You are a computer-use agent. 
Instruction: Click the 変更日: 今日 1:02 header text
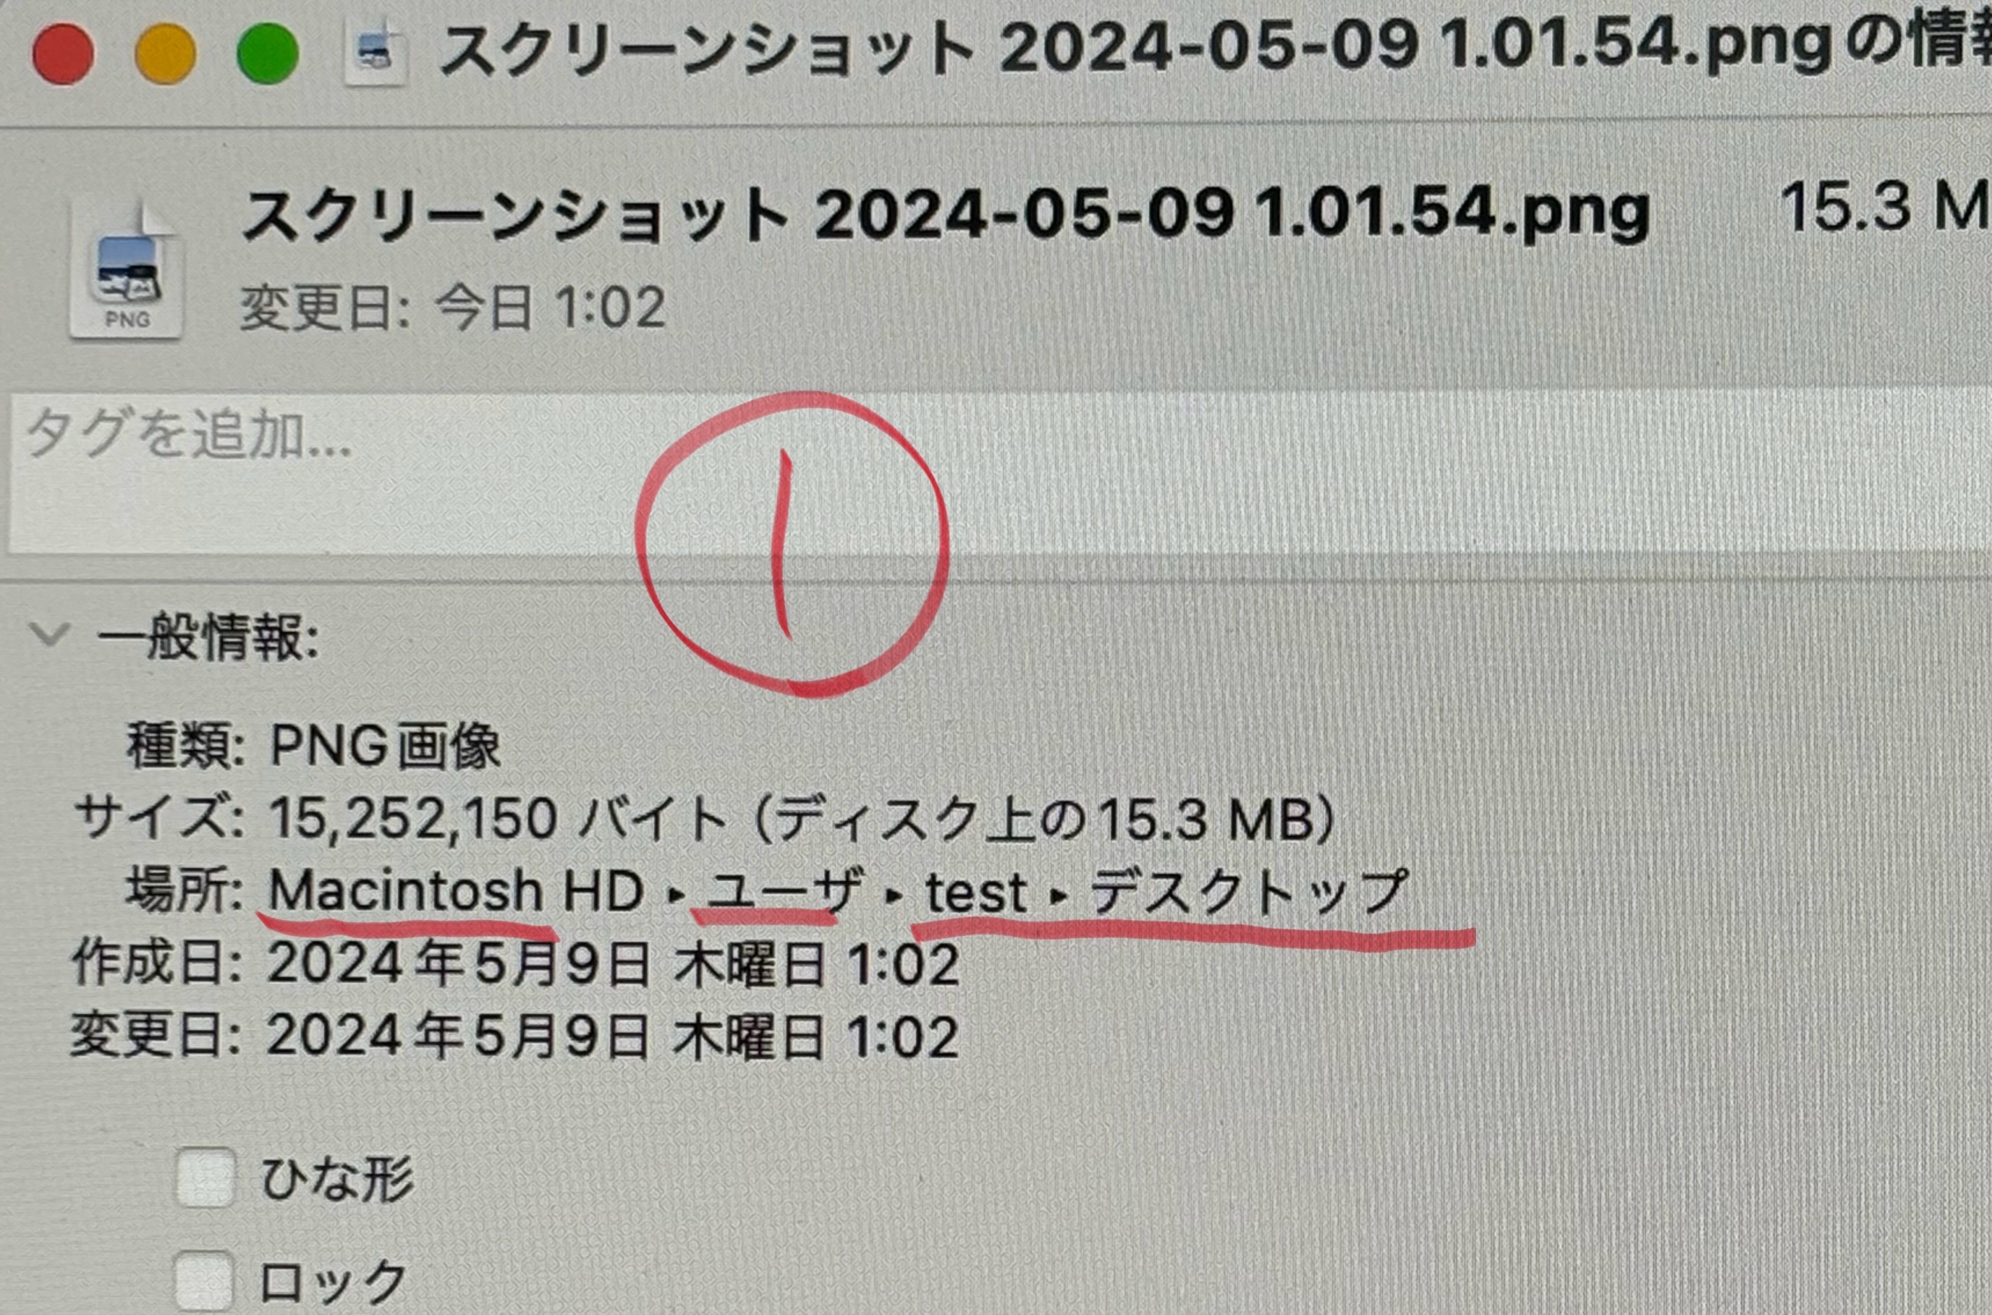coord(453,307)
